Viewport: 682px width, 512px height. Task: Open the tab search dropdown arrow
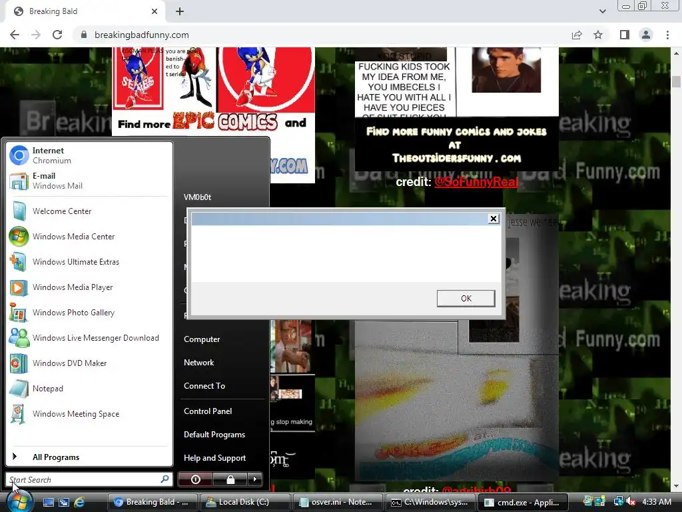(x=602, y=11)
